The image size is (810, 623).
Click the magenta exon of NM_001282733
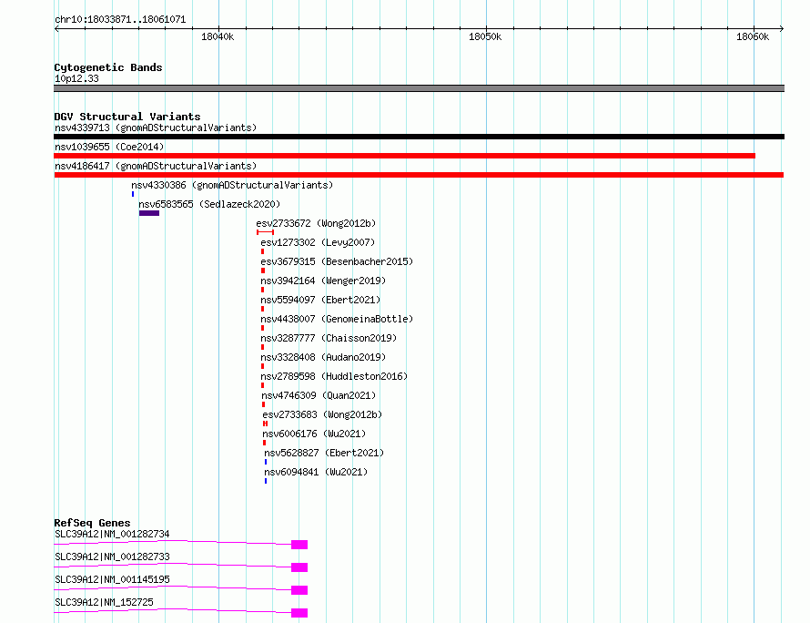pyautogui.click(x=299, y=567)
